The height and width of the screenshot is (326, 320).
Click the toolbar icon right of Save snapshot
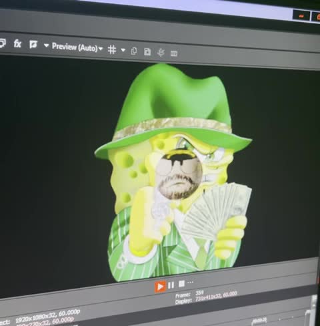tap(161, 53)
